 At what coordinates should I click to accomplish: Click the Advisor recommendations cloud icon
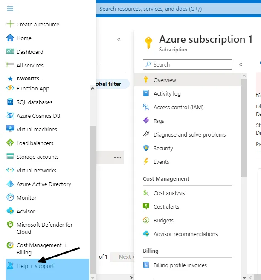(x=146, y=234)
